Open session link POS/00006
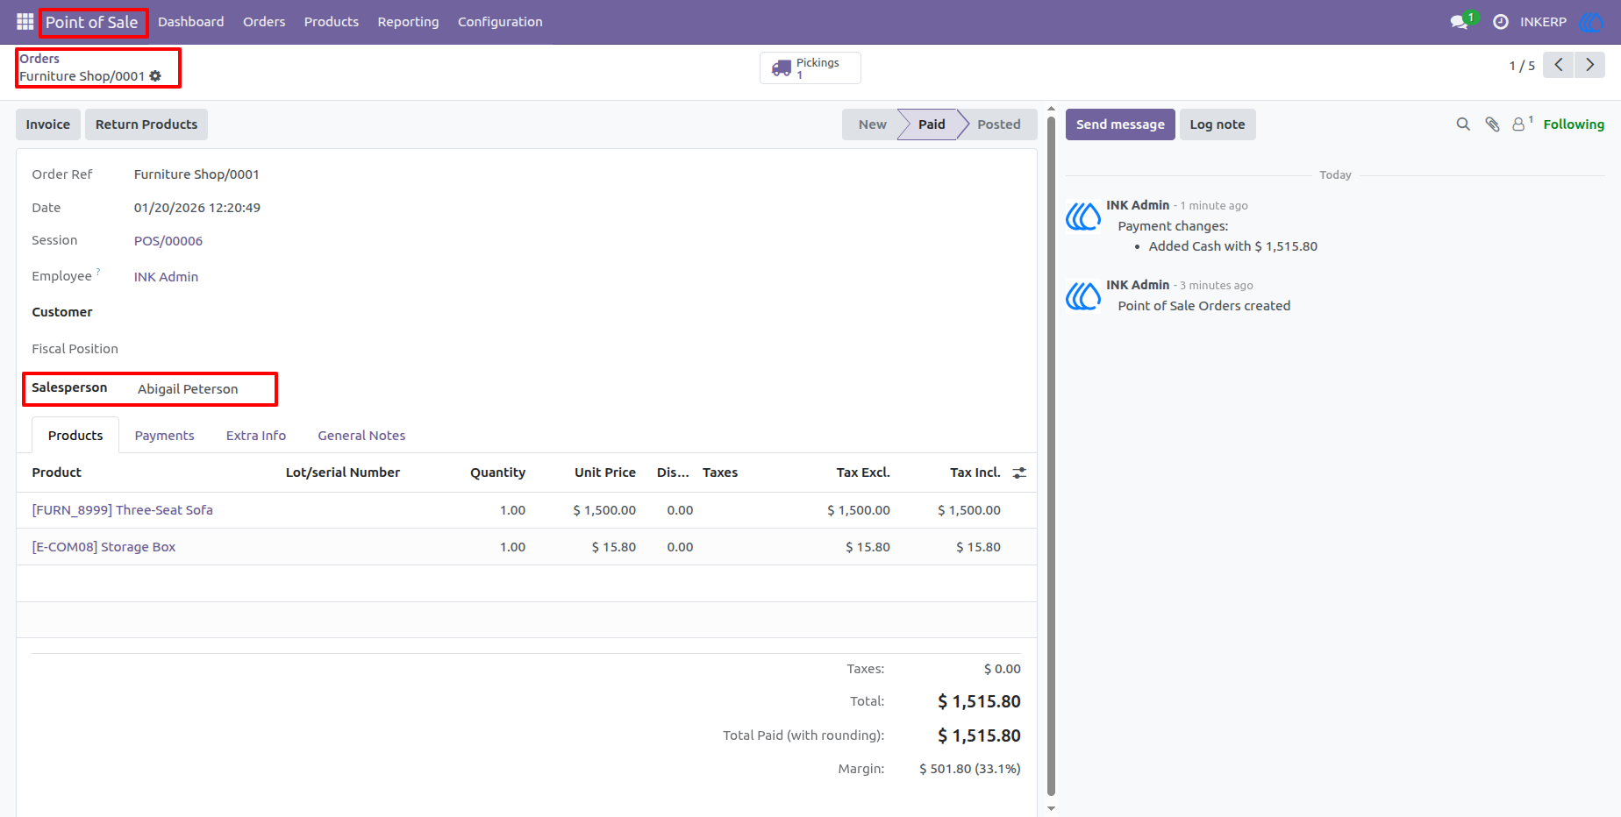The width and height of the screenshot is (1621, 817). click(168, 241)
